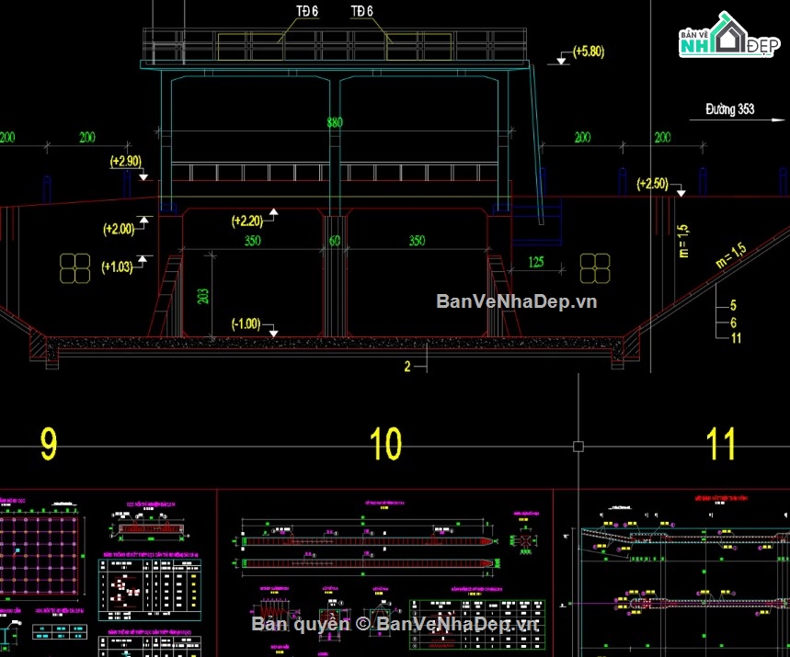Click the (+1.03) elevation label
This screenshot has height=657, width=790.
[x=117, y=266]
